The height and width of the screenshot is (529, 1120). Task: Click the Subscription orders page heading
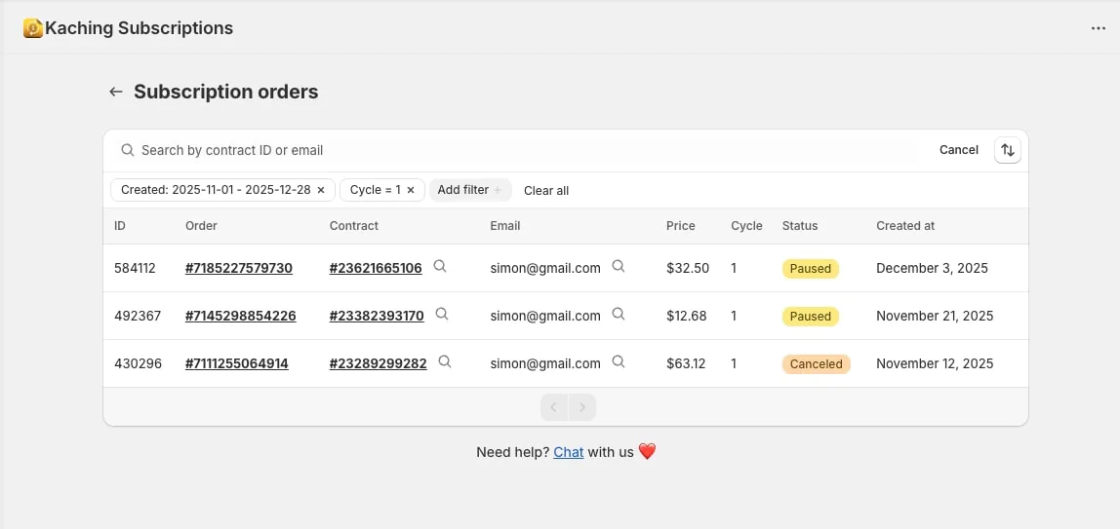coord(225,92)
